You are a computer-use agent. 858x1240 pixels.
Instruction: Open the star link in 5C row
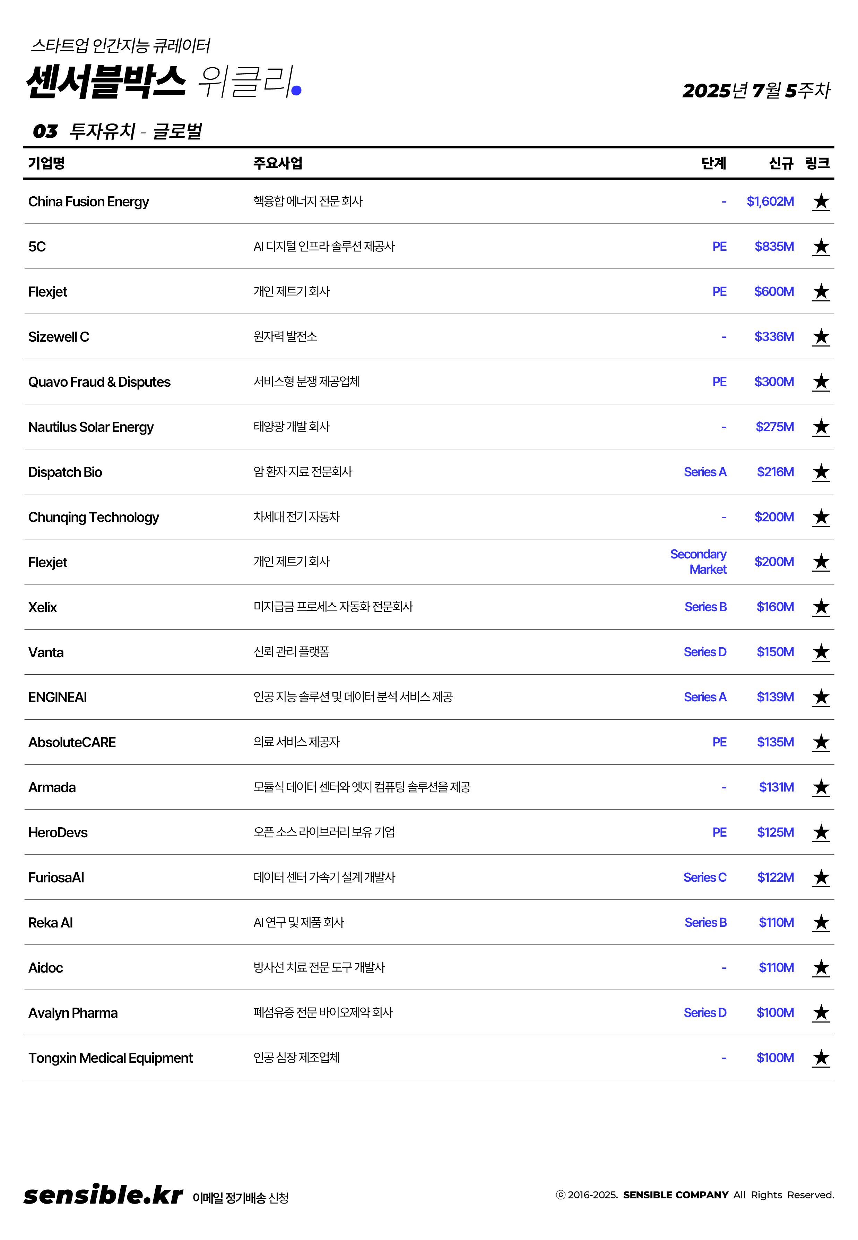820,247
